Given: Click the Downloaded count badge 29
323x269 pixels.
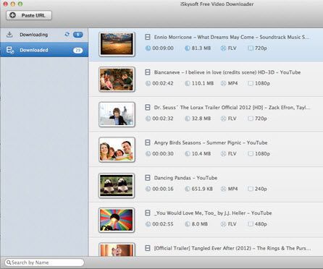Looking at the screenshot, I should pos(77,50).
